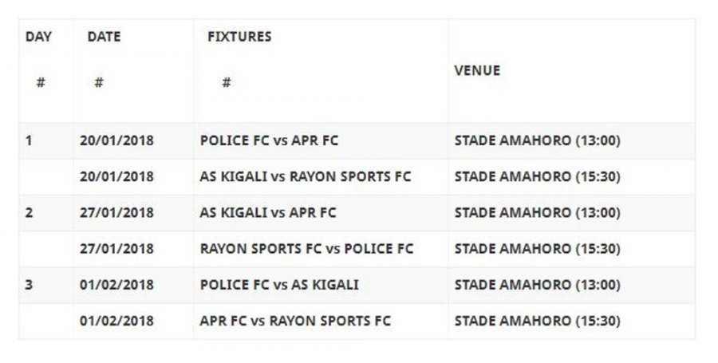This screenshot has height=363, width=718.
Task: Click the DAY column header
Action: point(38,37)
